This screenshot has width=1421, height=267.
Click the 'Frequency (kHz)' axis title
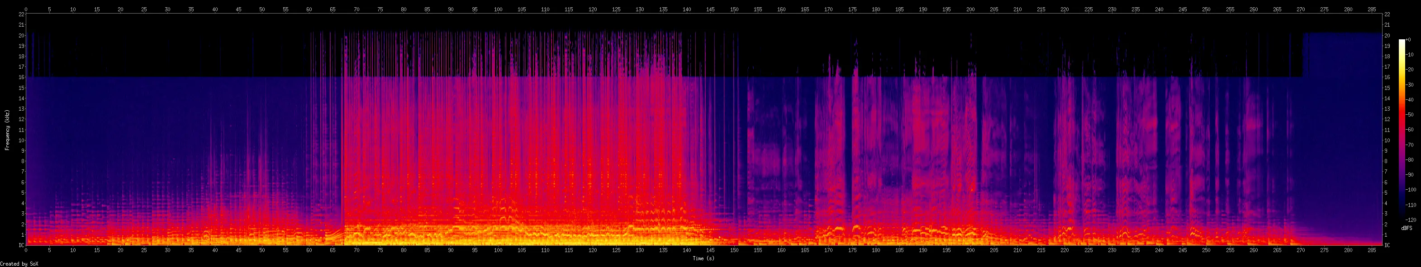(7, 130)
